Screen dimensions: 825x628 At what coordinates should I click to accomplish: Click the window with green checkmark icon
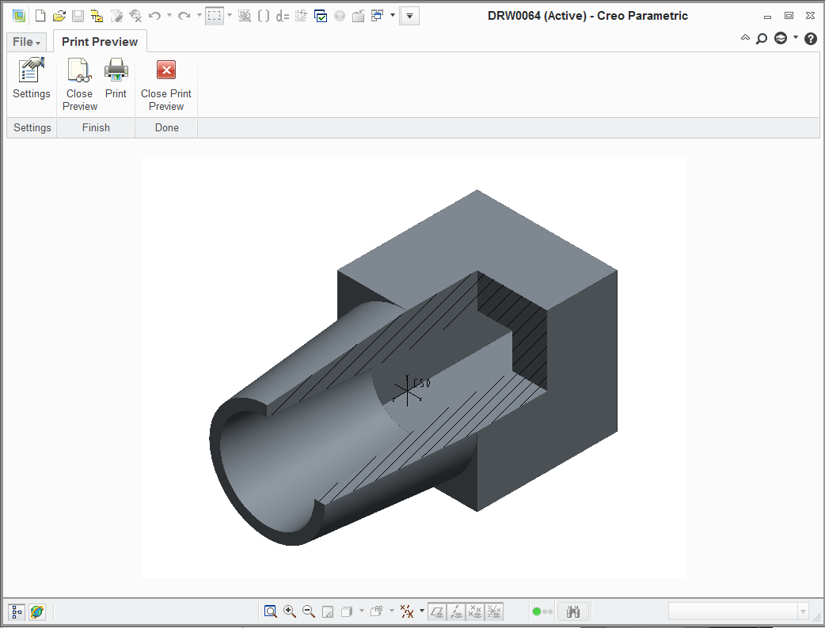click(x=321, y=16)
